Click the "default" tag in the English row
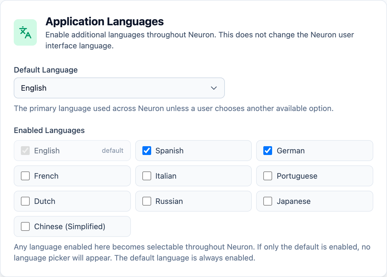The width and height of the screenshot is (387, 277). (113, 151)
